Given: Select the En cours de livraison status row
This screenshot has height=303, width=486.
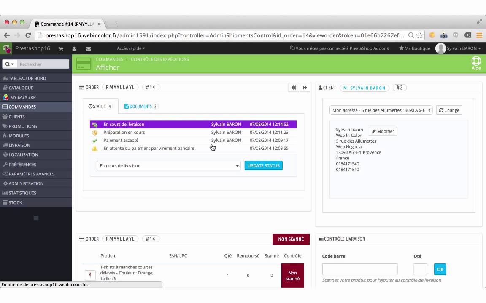Looking at the screenshot, I should coord(193,124).
